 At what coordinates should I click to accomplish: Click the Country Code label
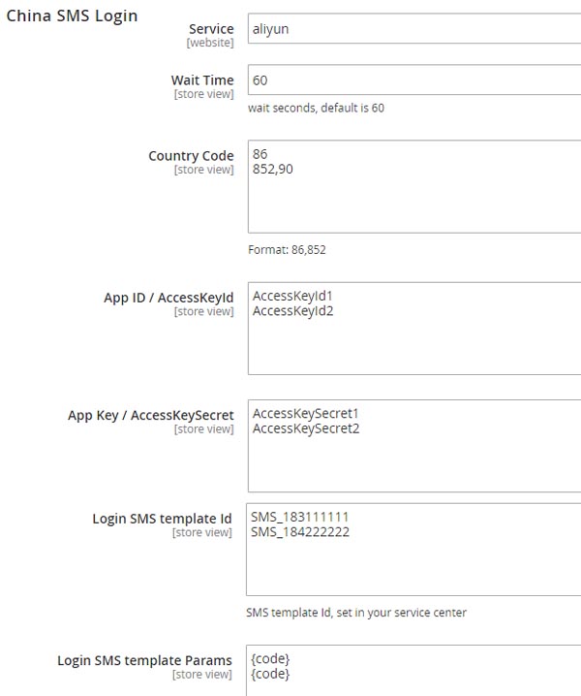(191, 155)
